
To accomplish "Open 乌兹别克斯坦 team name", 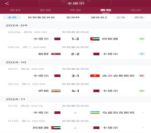I will coord(118,112).
